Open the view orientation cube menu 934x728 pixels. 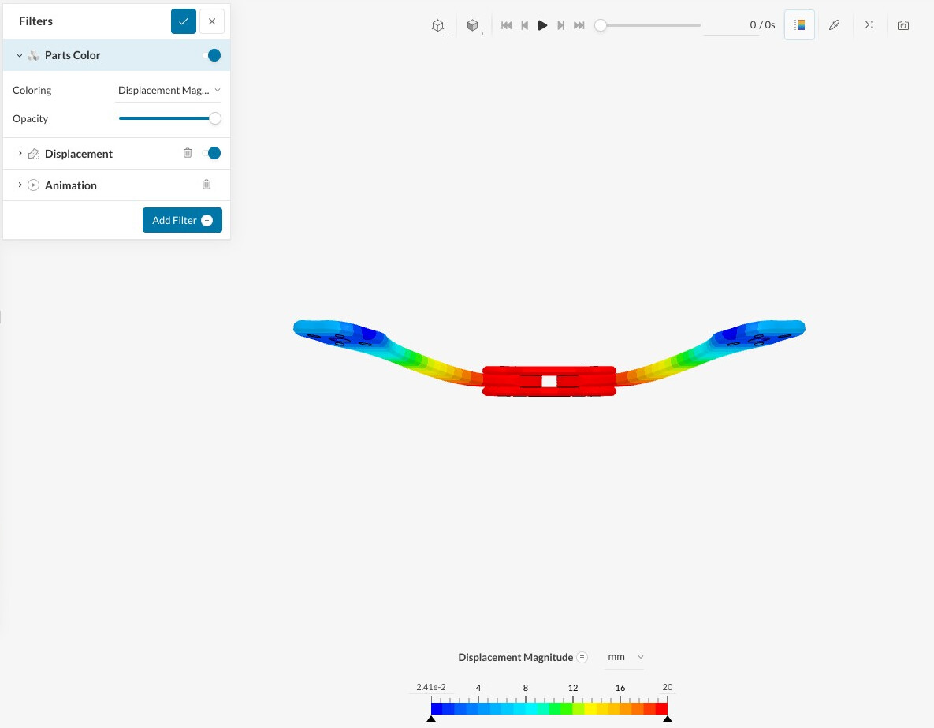tap(438, 26)
